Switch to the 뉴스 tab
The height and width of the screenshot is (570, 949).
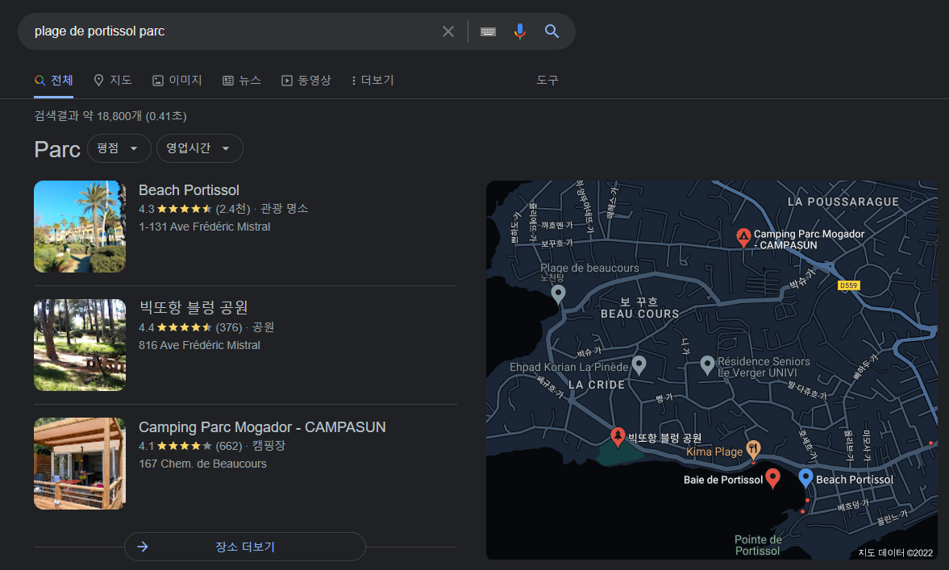tap(242, 81)
